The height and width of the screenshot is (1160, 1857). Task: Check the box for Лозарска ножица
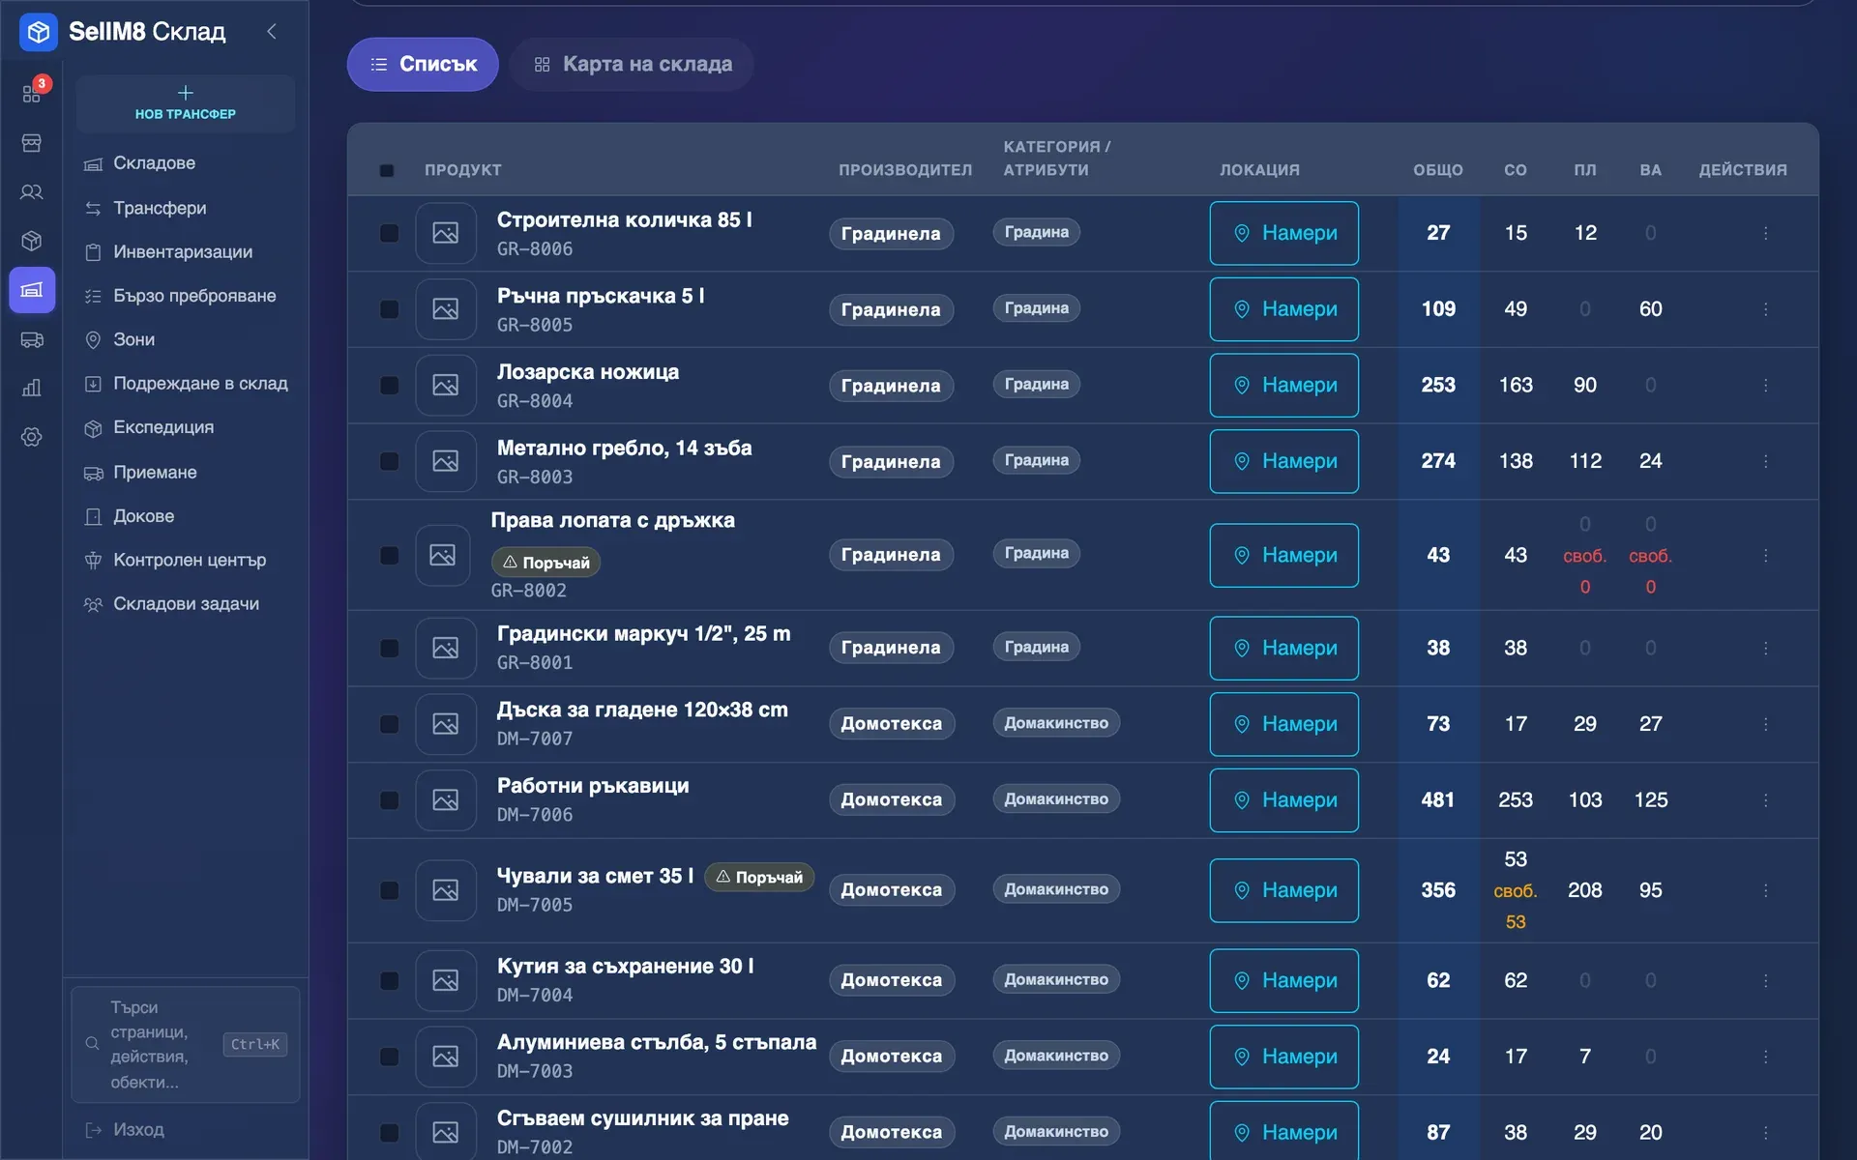pos(389,385)
